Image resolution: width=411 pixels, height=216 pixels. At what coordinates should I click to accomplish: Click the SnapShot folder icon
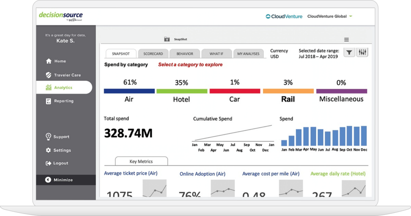(x=167, y=39)
